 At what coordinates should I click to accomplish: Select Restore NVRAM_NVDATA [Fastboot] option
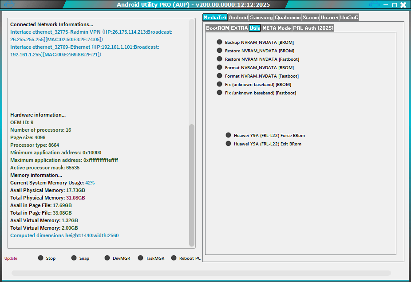(x=219, y=59)
